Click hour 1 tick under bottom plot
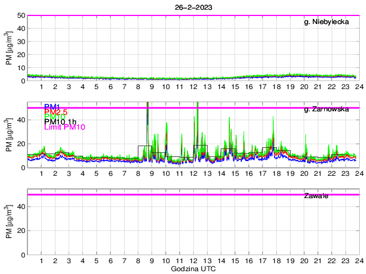The width and height of the screenshot is (366, 274). (41, 261)
